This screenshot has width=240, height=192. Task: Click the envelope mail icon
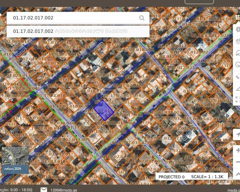click(44, 190)
